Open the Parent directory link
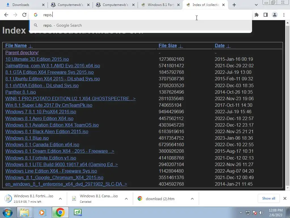Screen dimensions: 290x218 click(22, 53)
